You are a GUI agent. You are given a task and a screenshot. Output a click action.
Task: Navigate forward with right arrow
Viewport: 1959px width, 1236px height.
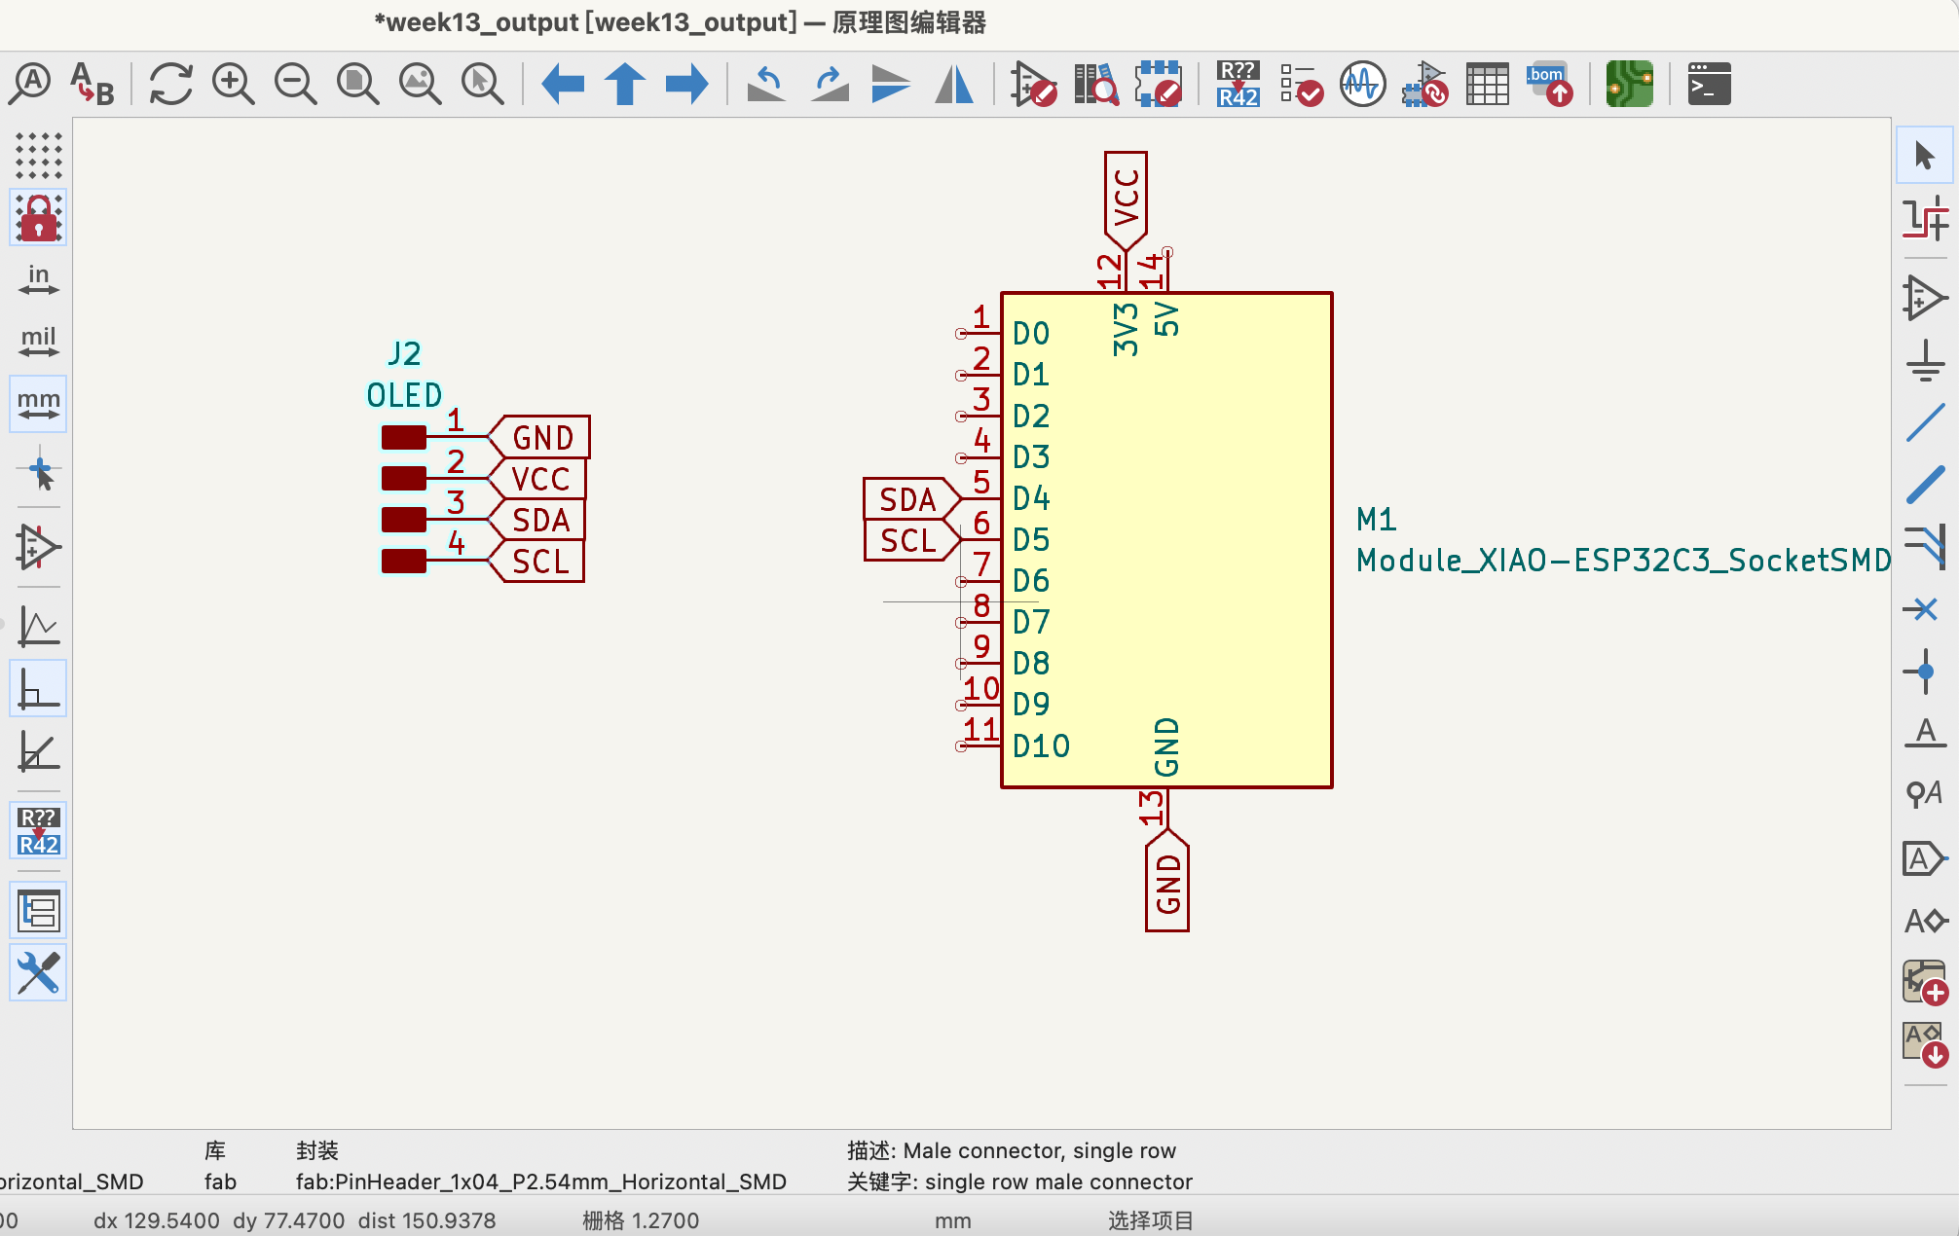687,84
